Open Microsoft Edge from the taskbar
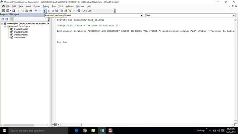Viewport: 238px width, 134px height. click(x=76, y=131)
